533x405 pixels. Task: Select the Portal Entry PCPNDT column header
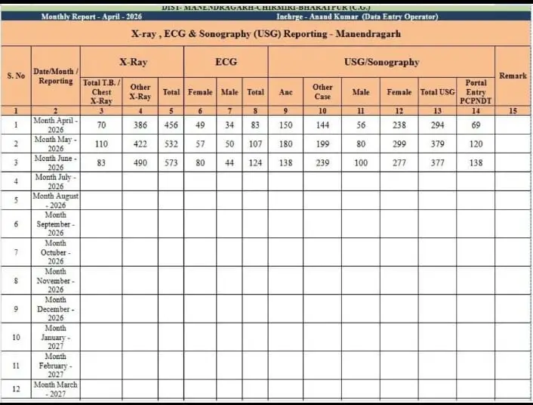tap(476, 91)
